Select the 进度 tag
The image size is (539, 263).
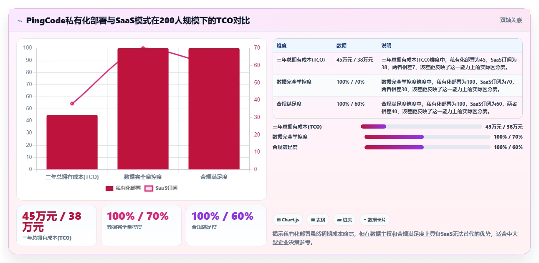(344, 220)
